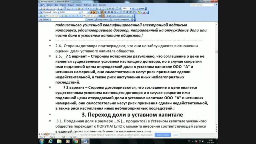Open Google Chrome from taskbar

pyautogui.click(x=76, y=141)
